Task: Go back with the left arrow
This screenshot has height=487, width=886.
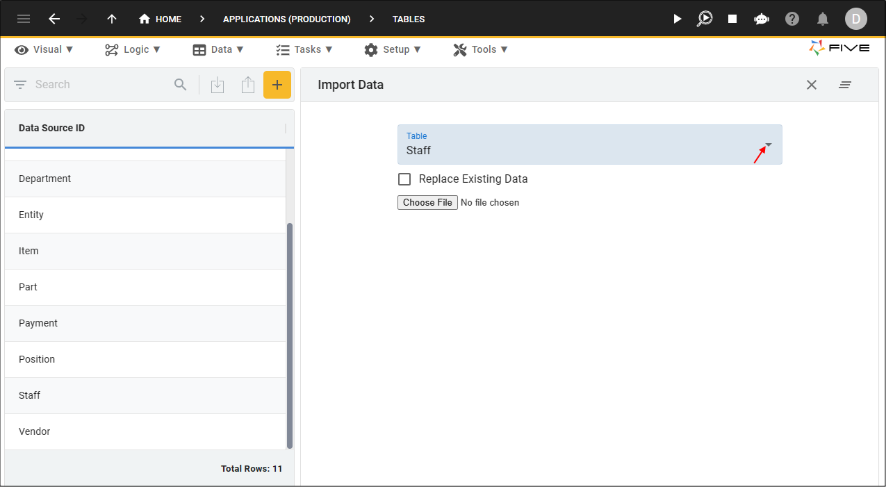Action: [x=54, y=19]
